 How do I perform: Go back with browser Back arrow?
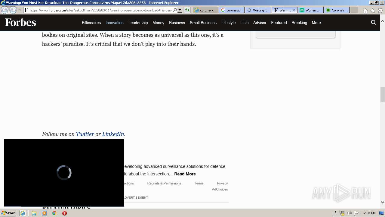coord(5,10)
